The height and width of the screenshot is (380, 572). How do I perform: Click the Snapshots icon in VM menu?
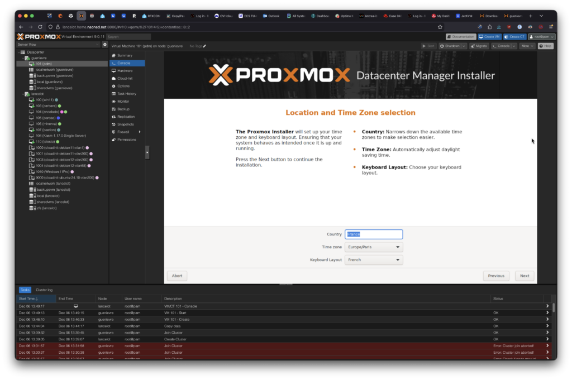(x=113, y=124)
